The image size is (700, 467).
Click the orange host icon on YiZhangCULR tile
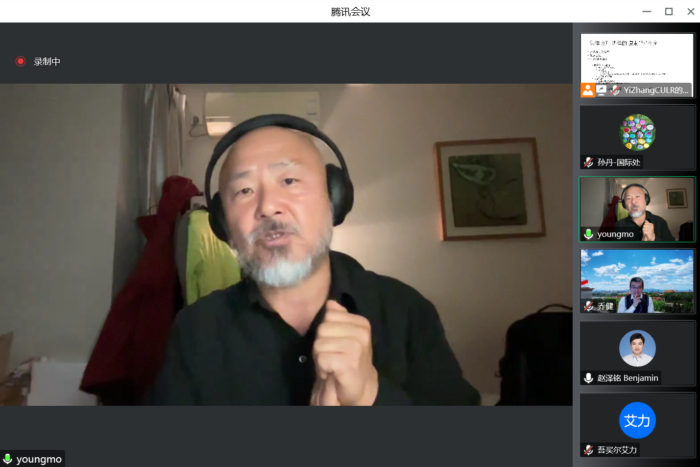coord(588,90)
